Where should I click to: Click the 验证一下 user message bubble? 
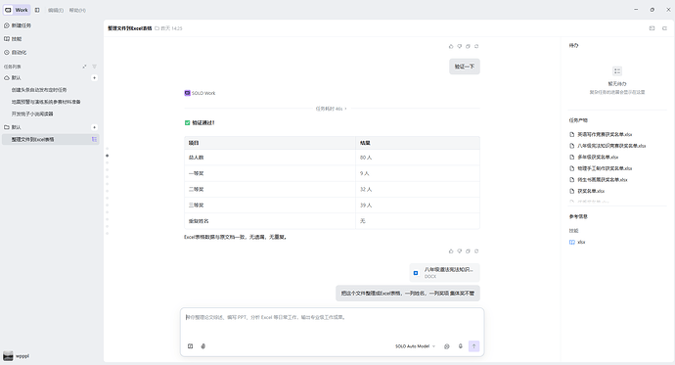coord(465,67)
